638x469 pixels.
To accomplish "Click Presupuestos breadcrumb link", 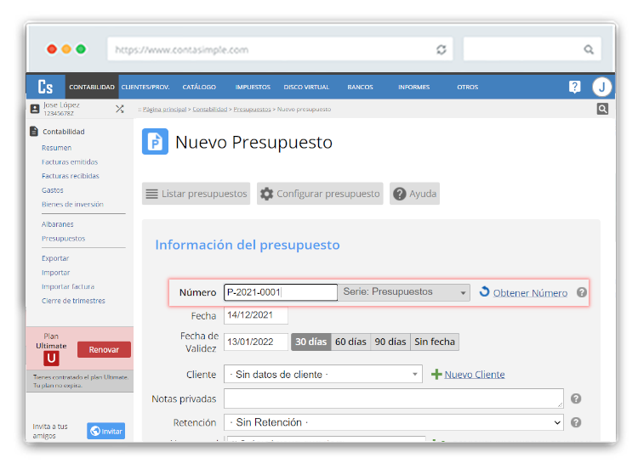I will 252,110.
